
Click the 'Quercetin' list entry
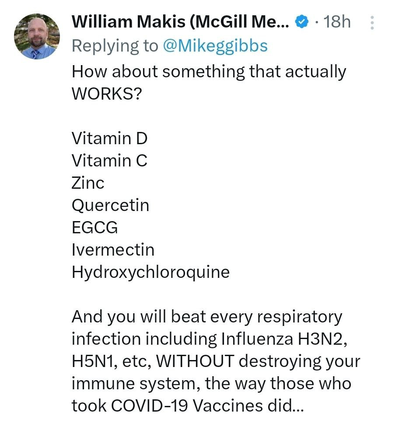tap(110, 205)
